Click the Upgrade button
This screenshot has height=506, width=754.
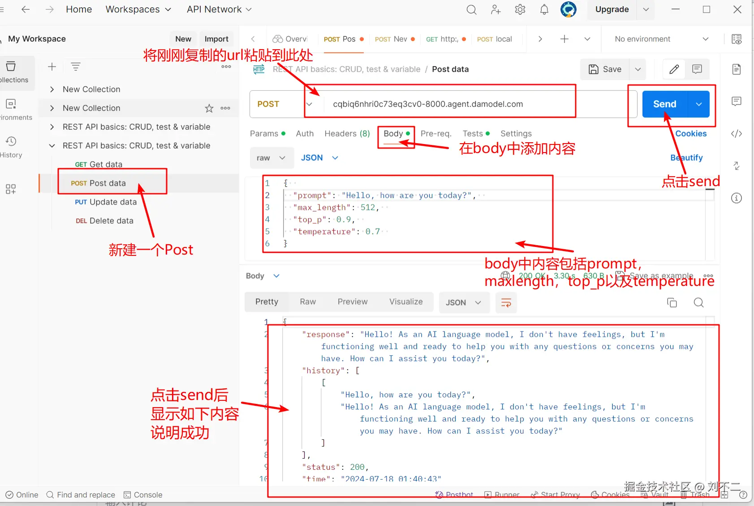pyautogui.click(x=612, y=9)
